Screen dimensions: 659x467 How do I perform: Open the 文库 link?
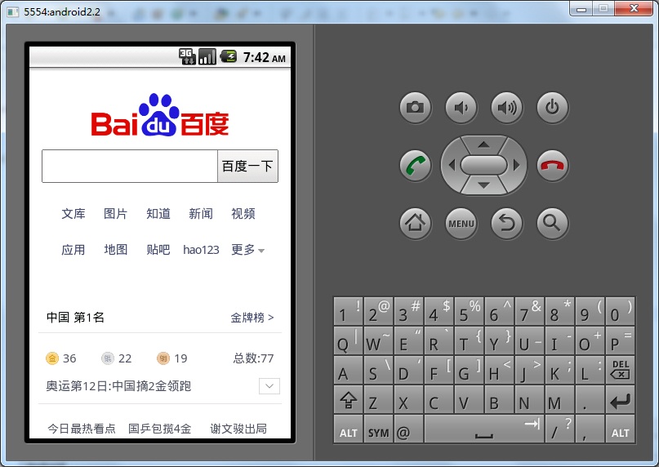pyautogui.click(x=73, y=214)
